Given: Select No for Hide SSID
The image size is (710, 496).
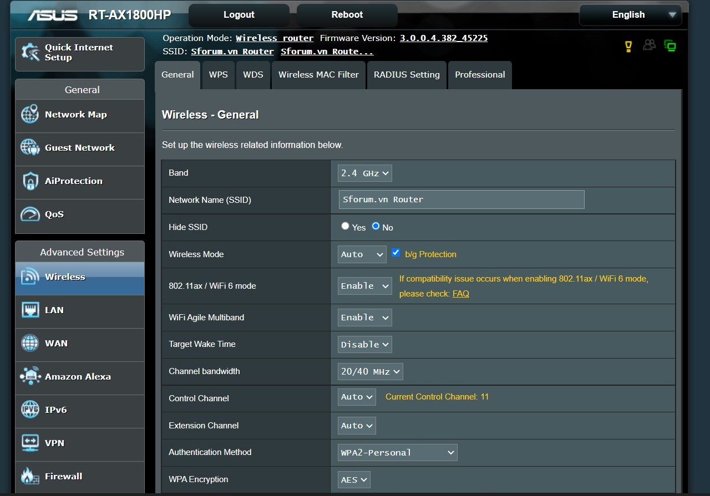Looking at the screenshot, I should [x=376, y=226].
